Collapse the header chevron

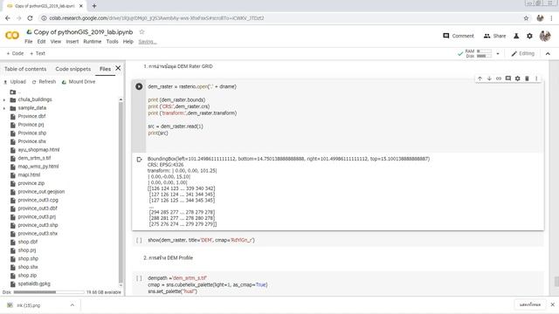click(548, 53)
